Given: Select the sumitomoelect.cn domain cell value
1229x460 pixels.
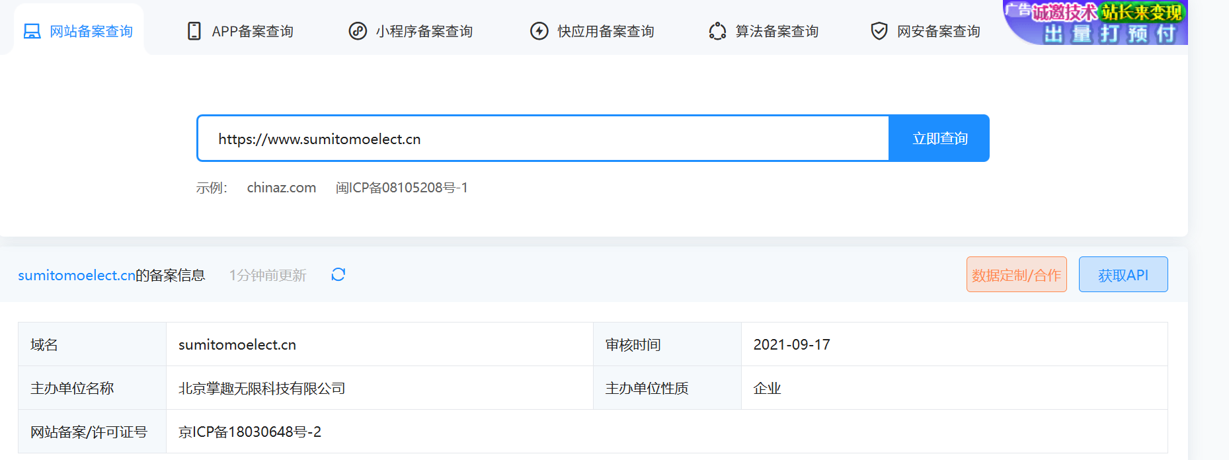Looking at the screenshot, I should [237, 344].
